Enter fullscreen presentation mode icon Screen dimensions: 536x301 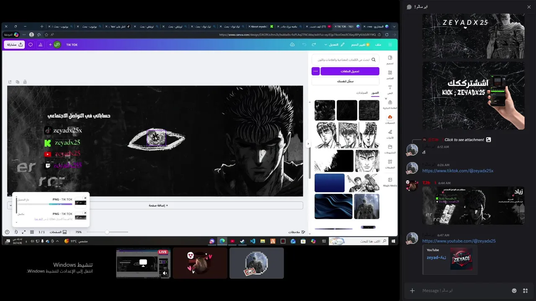(23, 232)
